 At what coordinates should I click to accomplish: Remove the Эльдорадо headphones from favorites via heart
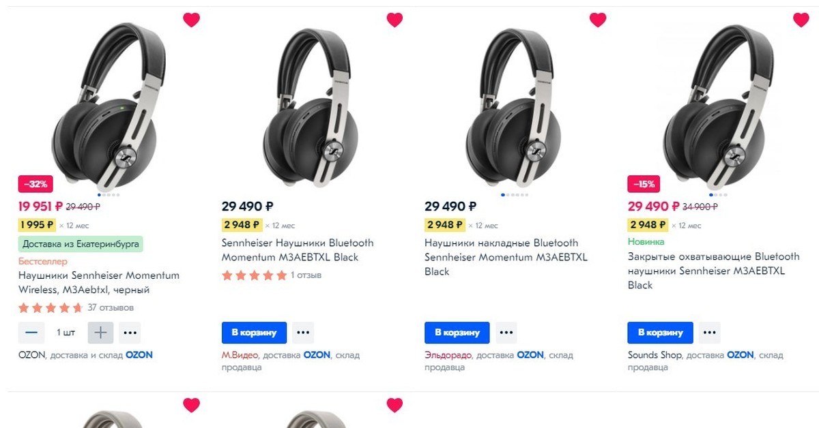(598, 20)
